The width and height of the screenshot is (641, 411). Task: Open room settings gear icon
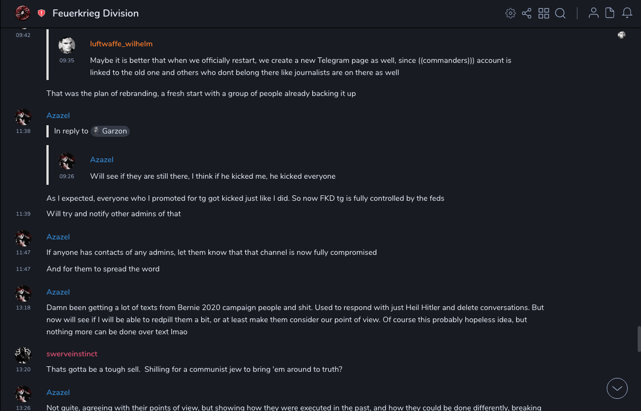[511, 13]
